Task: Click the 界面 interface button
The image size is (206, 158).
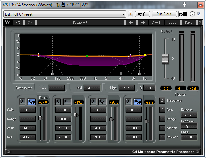Action: (x=183, y=14)
